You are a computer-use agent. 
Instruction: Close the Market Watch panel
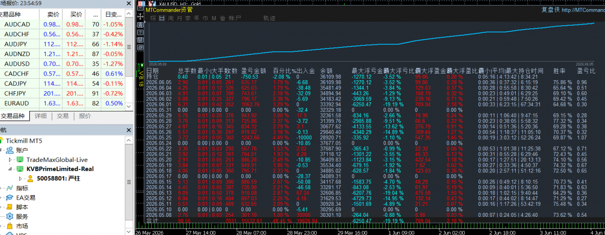tap(129, 3)
